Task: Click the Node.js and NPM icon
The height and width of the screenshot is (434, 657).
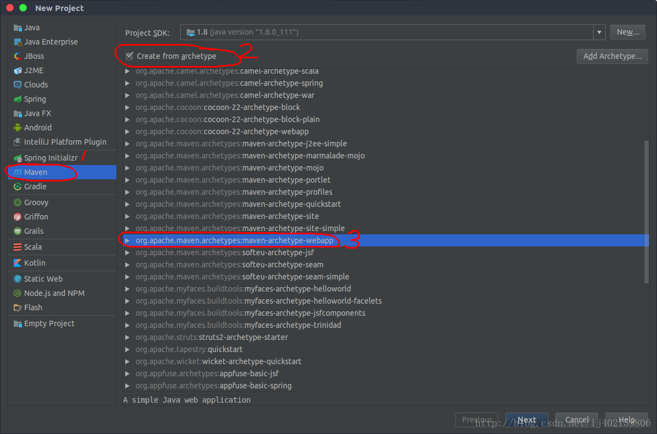Action: 18,293
